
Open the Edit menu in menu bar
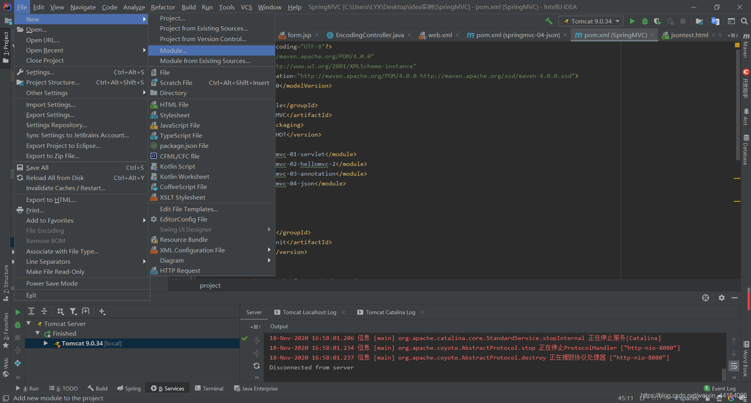point(38,7)
